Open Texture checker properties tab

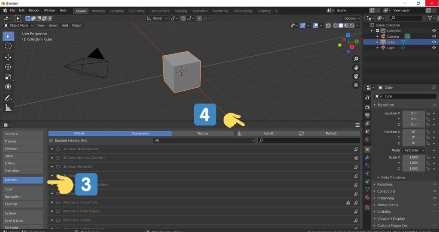click(x=367, y=208)
